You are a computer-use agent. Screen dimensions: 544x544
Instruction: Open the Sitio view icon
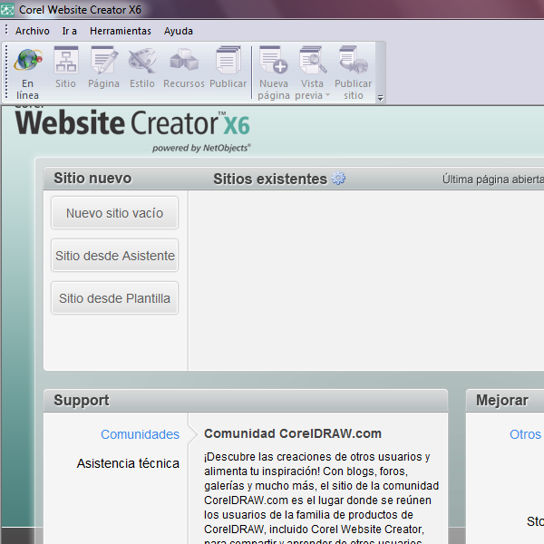(x=65, y=60)
